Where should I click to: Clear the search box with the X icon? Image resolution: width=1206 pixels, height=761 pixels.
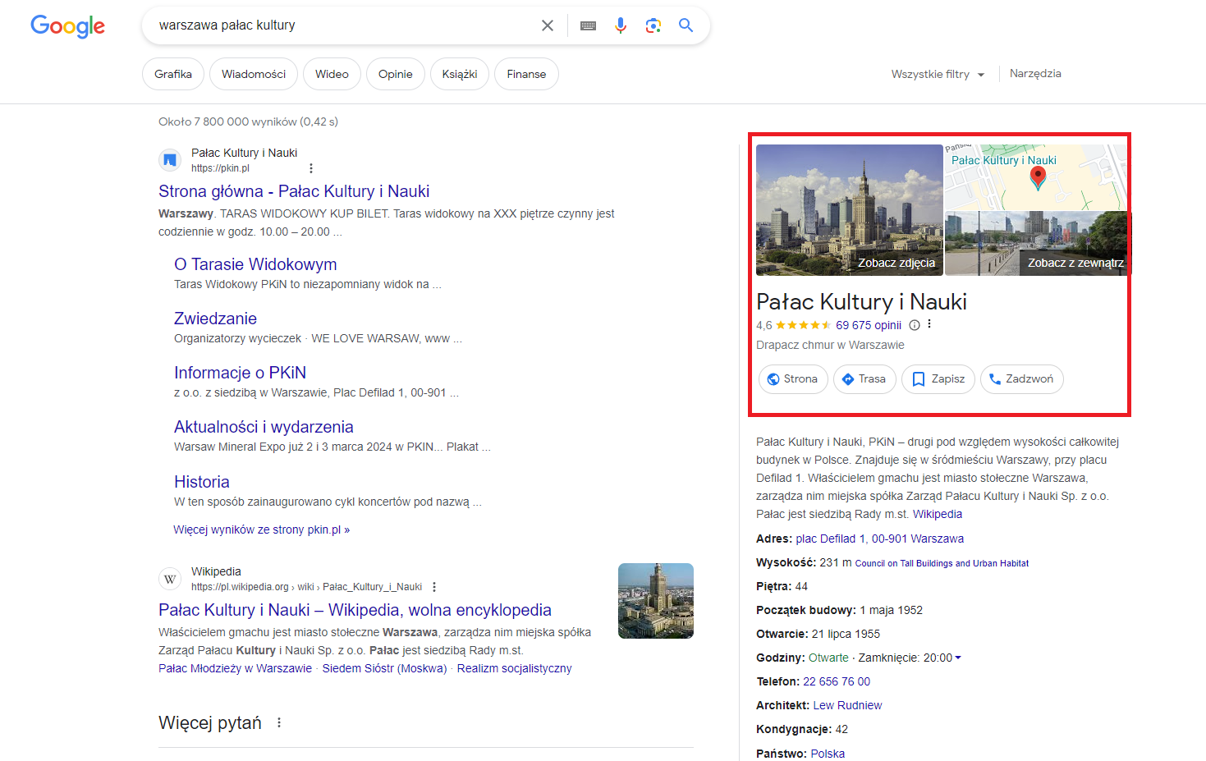[x=548, y=25]
